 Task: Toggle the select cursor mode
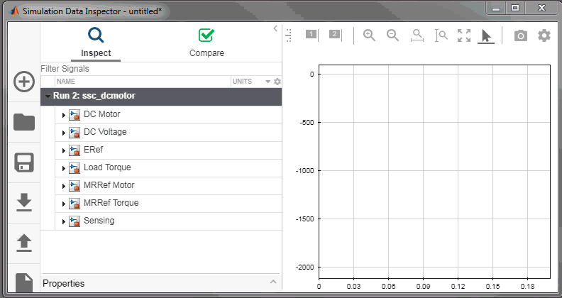click(x=486, y=35)
